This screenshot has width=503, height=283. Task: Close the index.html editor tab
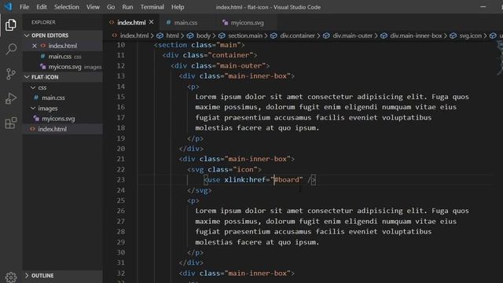[152, 22]
